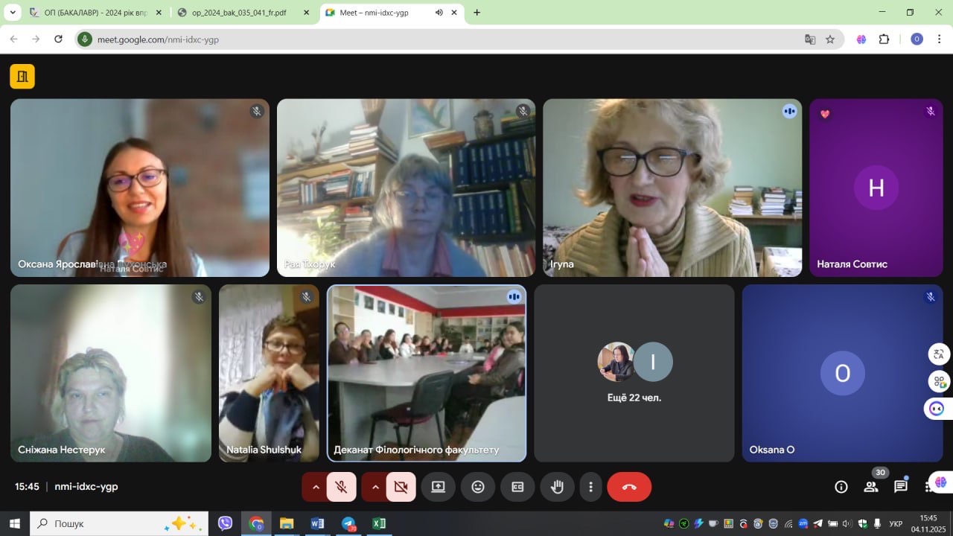Toggle the muted microphone button
Image resolution: width=953 pixels, height=536 pixels.
pyautogui.click(x=342, y=487)
